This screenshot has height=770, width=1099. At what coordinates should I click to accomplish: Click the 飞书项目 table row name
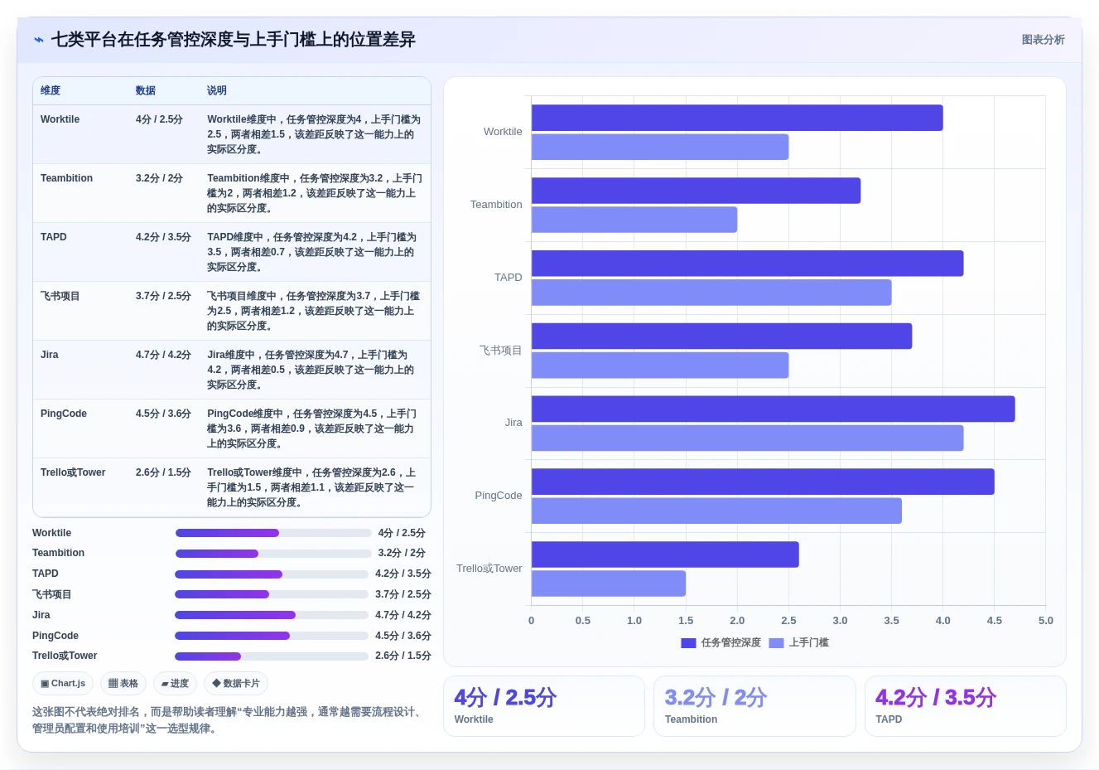(60, 296)
